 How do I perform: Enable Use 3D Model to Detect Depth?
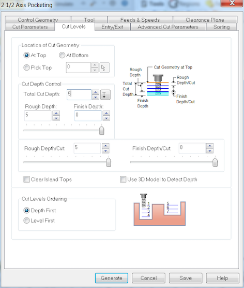click(123, 179)
